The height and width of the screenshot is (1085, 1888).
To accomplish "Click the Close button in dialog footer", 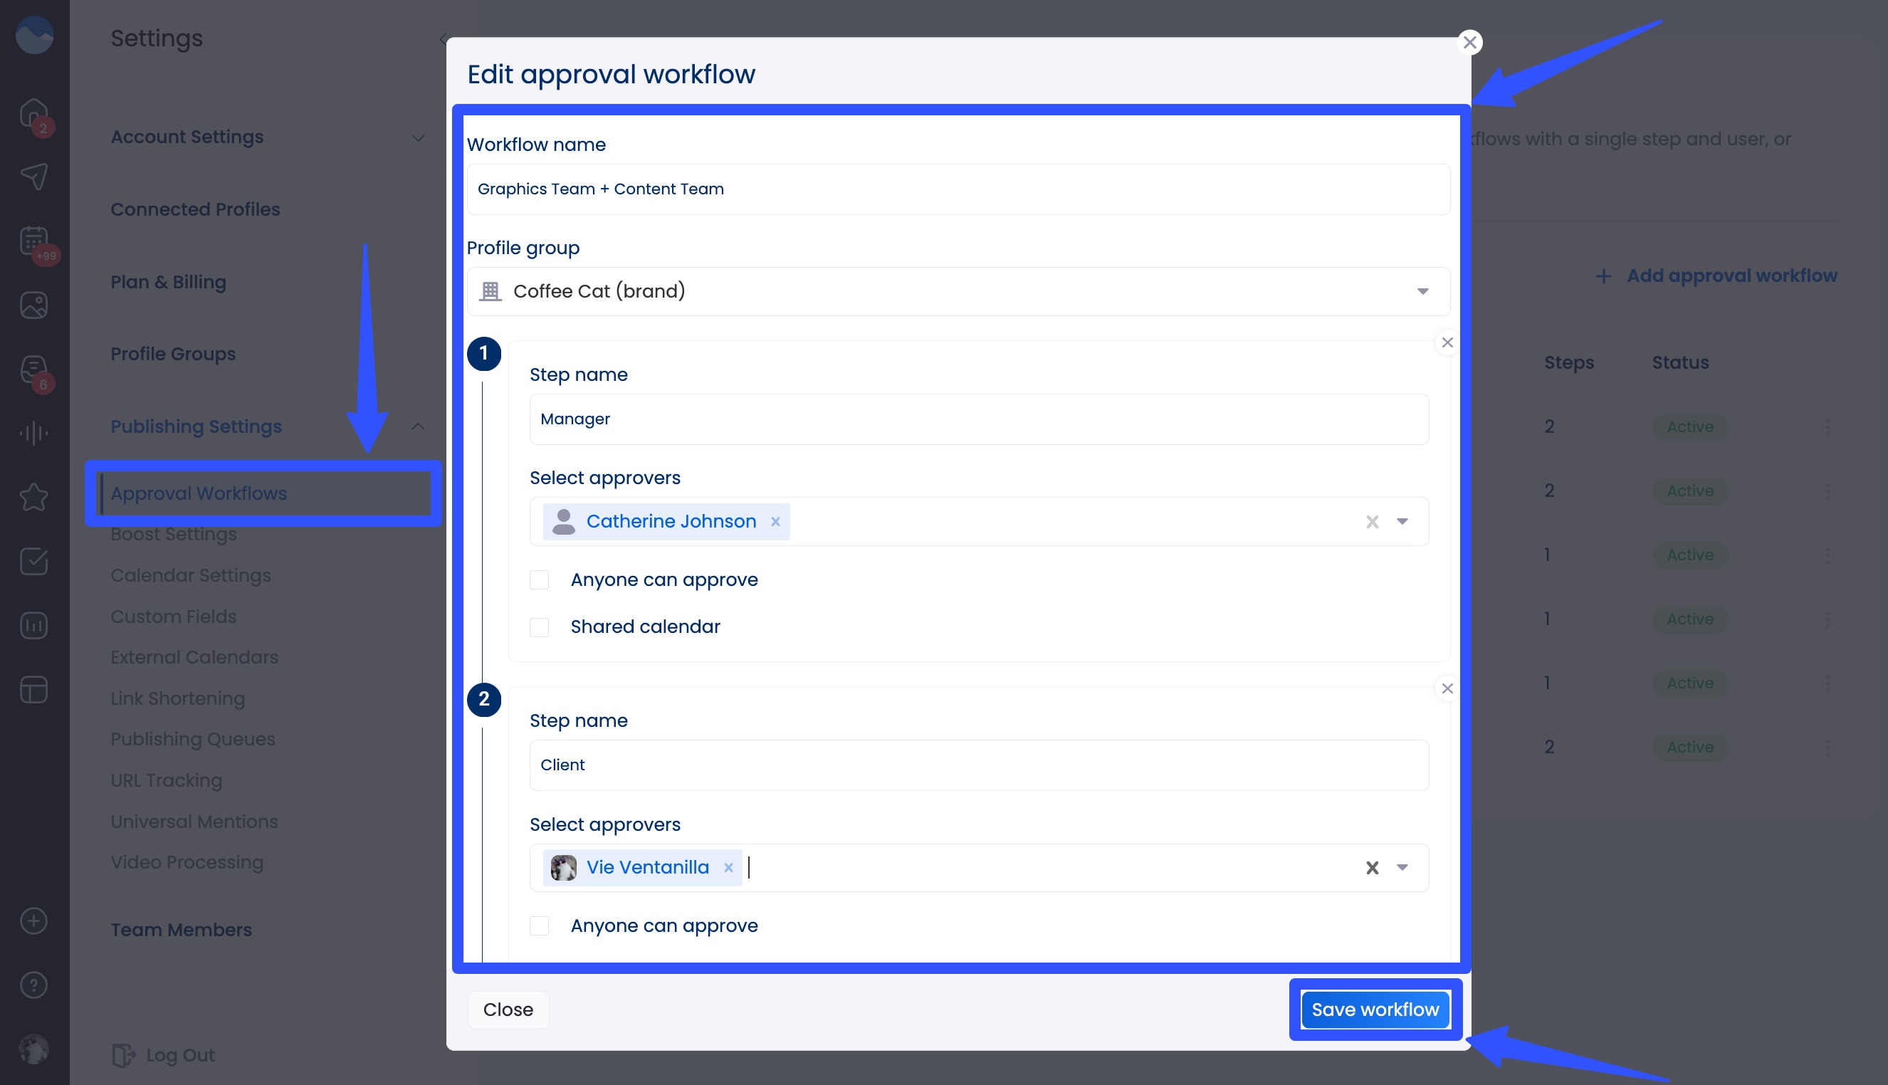I will coord(508,1009).
